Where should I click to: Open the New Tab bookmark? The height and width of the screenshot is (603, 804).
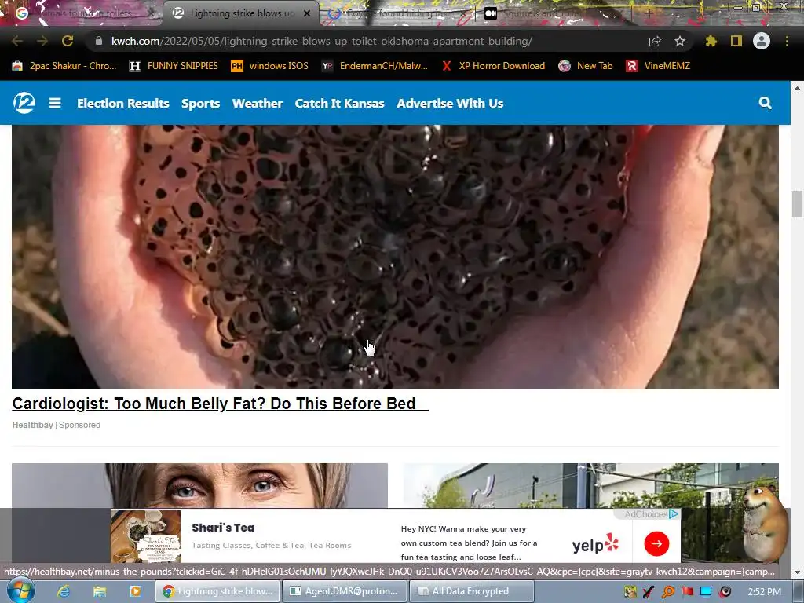[x=585, y=66]
